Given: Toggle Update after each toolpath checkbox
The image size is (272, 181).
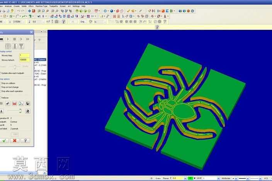Looking at the screenshot, I should pos(0,73).
